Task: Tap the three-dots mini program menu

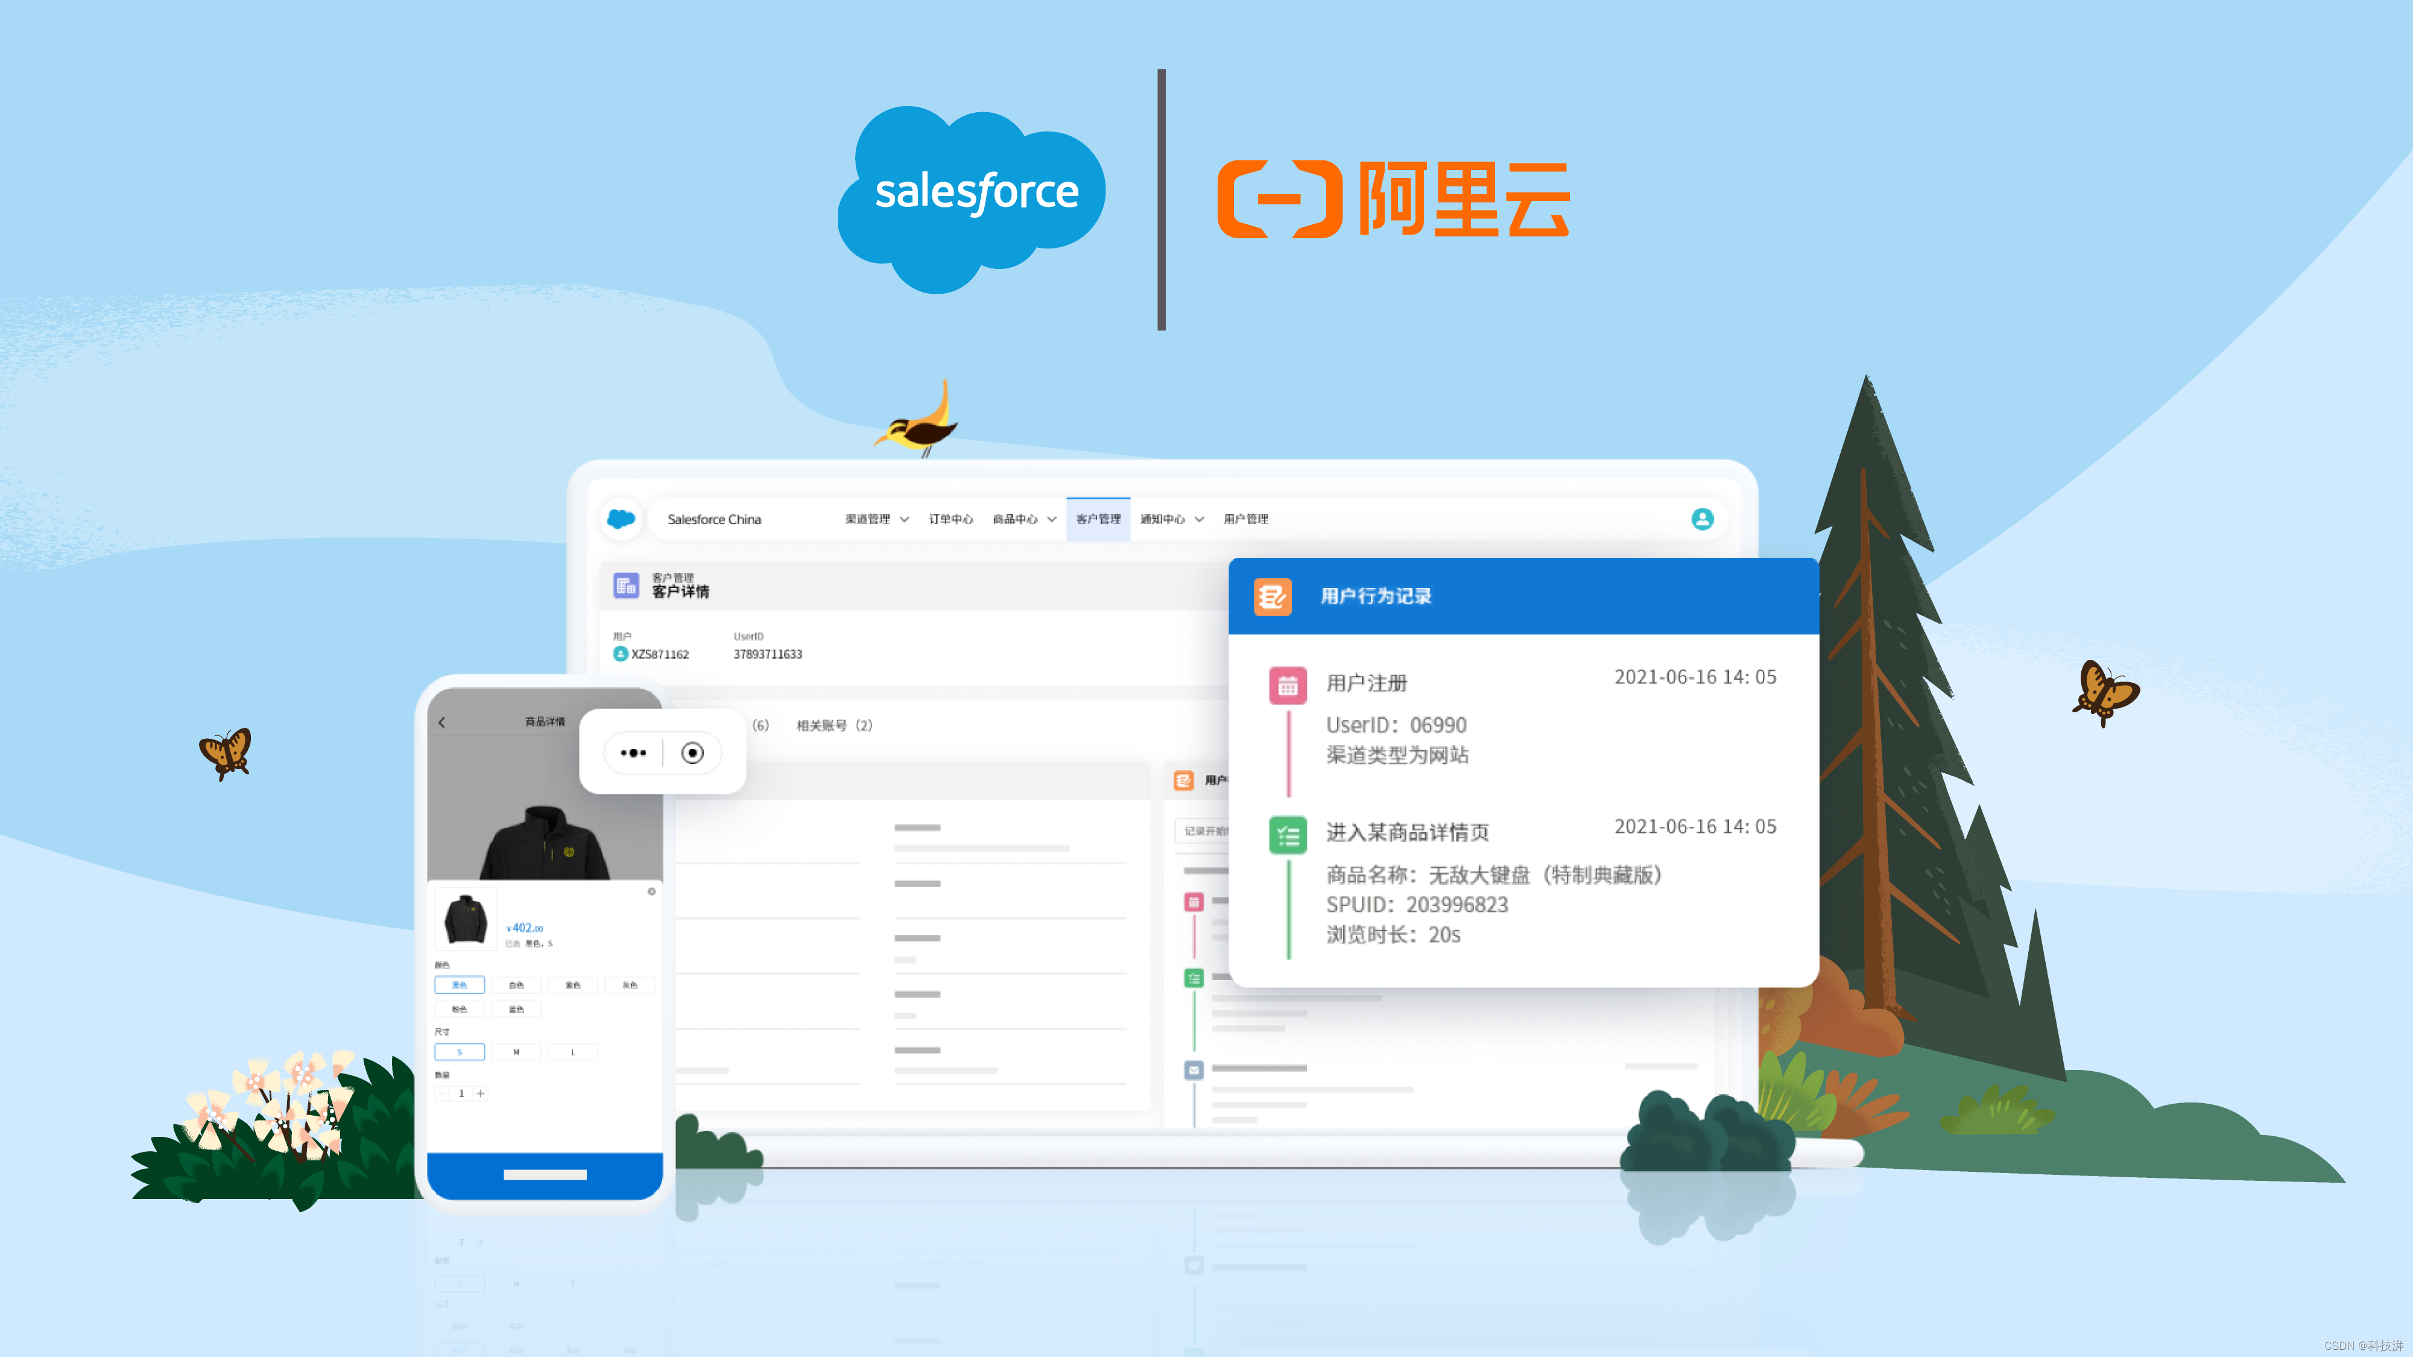Action: click(633, 753)
